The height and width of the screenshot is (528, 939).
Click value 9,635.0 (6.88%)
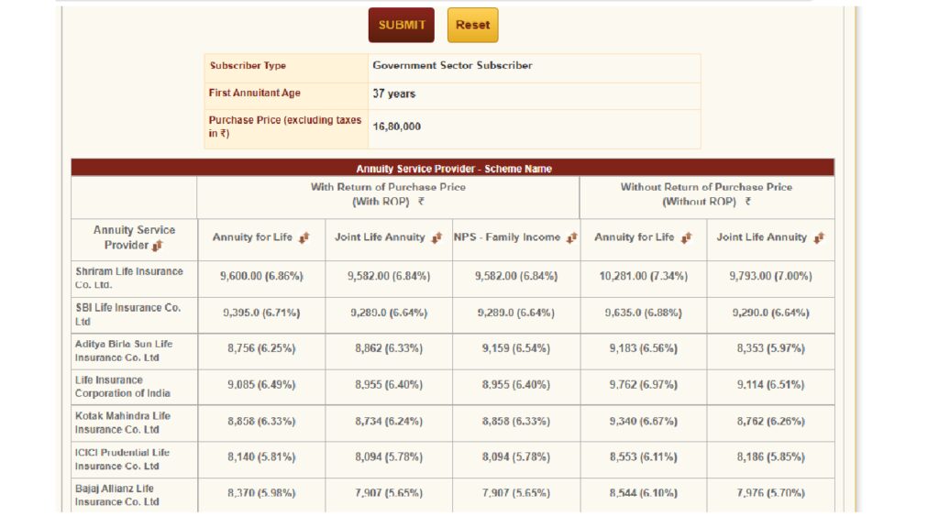(x=644, y=313)
